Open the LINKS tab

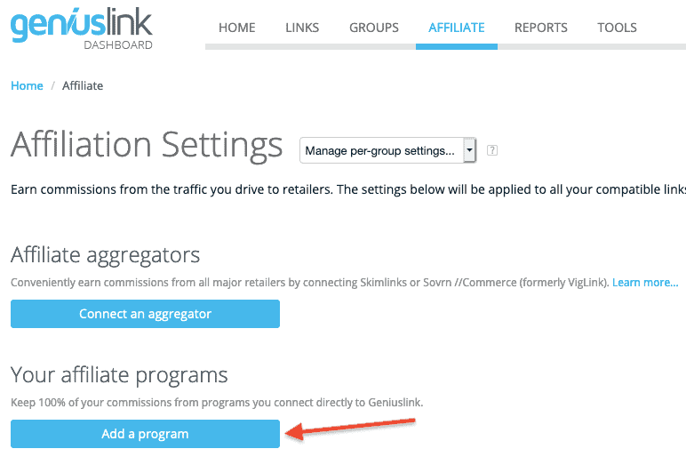click(302, 28)
